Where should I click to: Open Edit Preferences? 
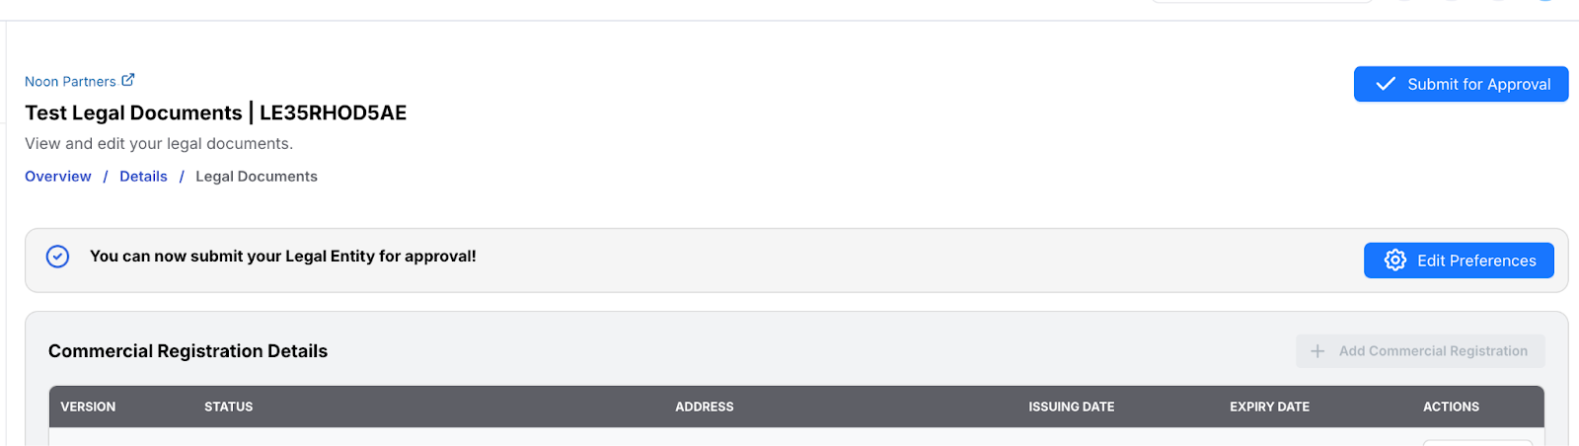point(1459,260)
